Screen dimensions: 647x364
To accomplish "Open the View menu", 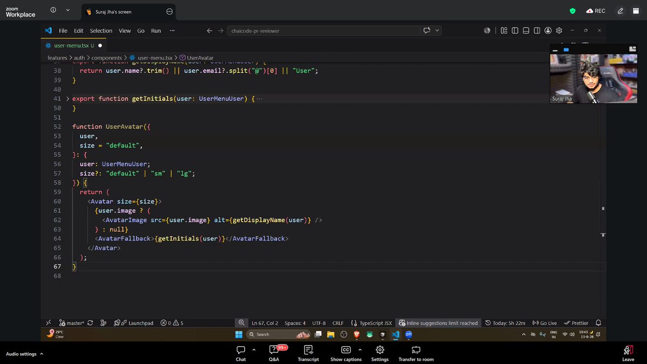I will tap(125, 31).
